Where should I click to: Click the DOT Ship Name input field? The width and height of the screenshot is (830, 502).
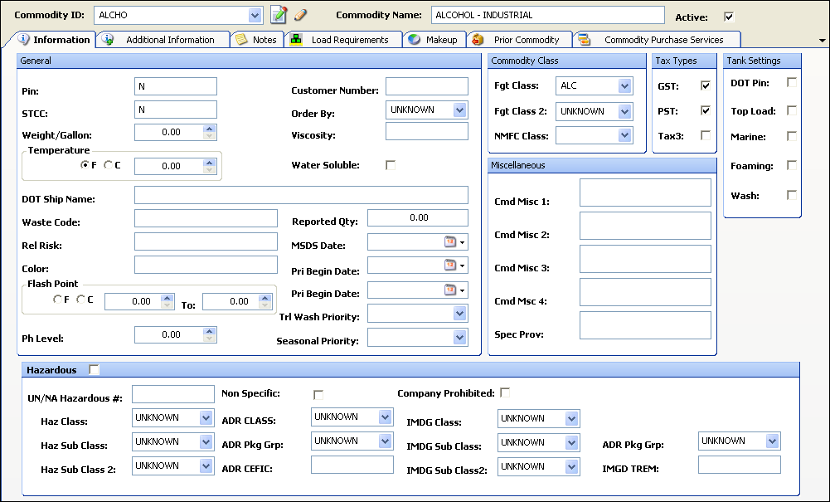pos(301,195)
